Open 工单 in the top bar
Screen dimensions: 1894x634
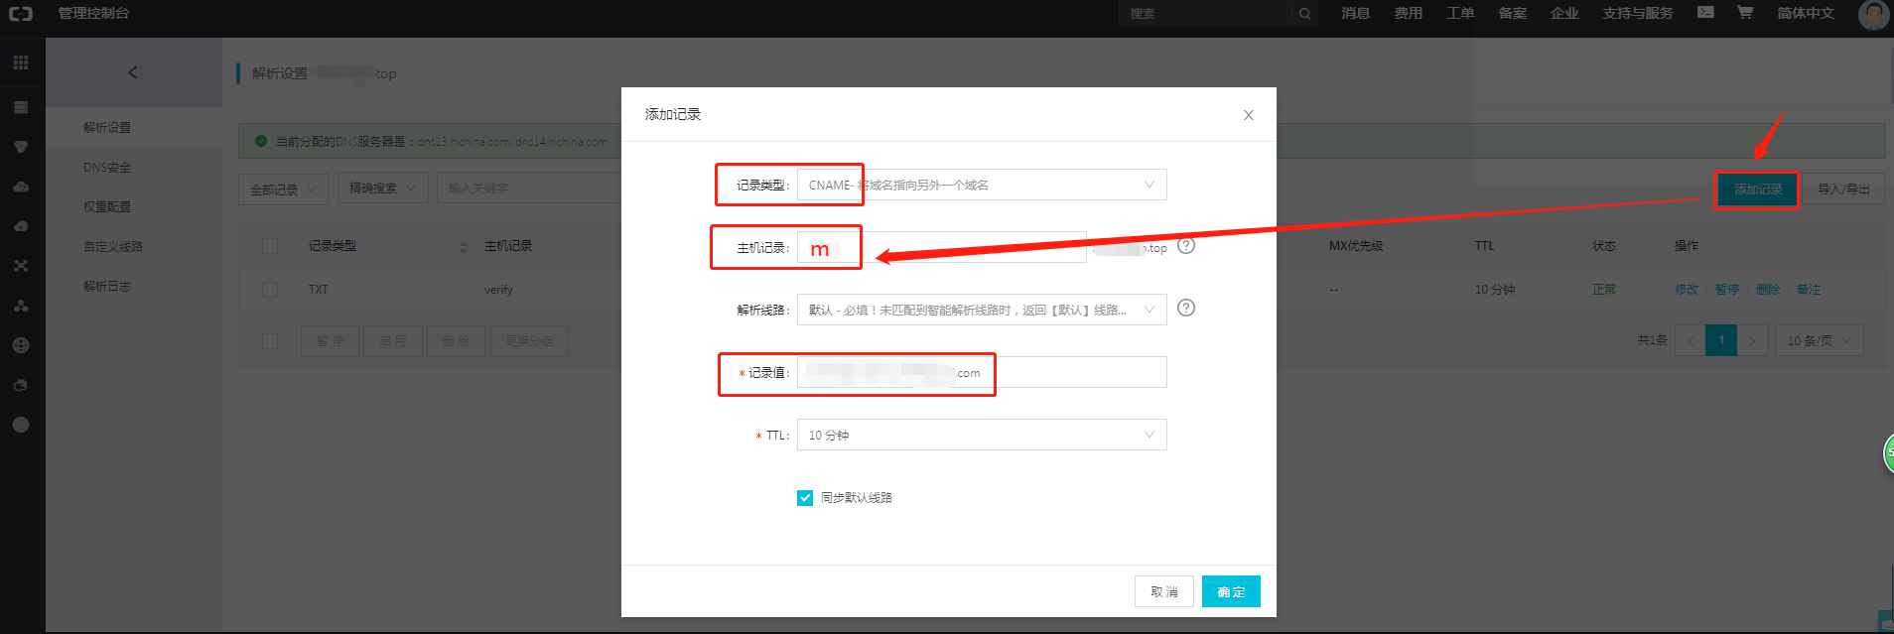click(1460, 13)
